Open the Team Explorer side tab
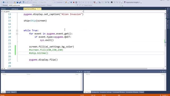 [x=168, y=24]
